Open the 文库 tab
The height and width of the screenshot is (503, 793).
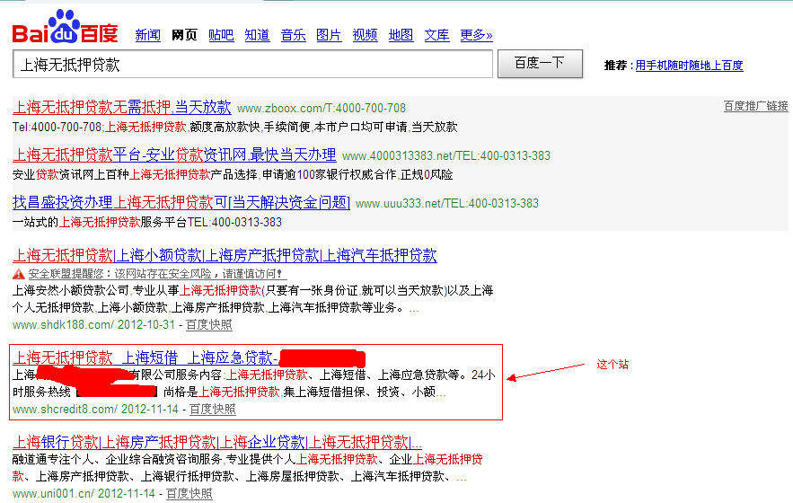[436, 36]
